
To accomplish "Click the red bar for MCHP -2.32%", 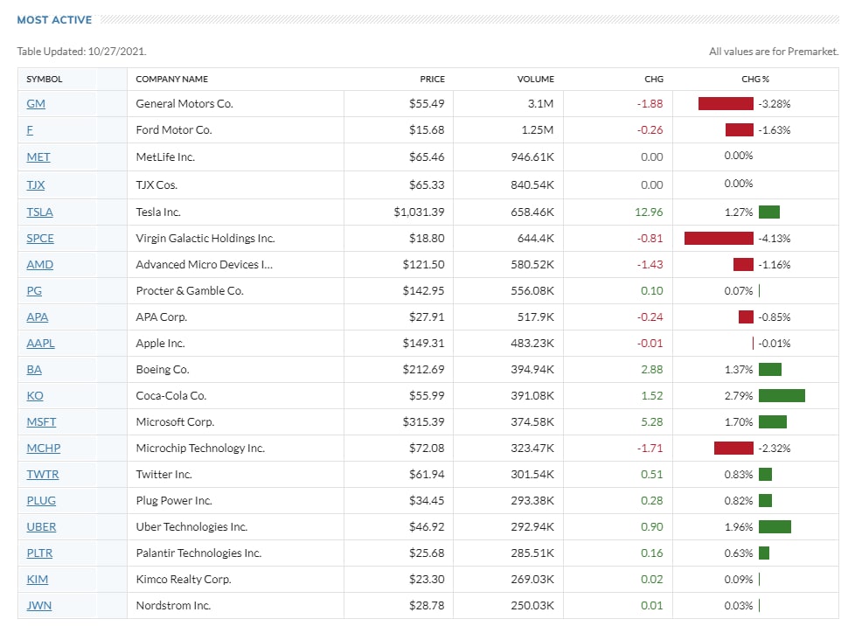I will coord(734,448).
